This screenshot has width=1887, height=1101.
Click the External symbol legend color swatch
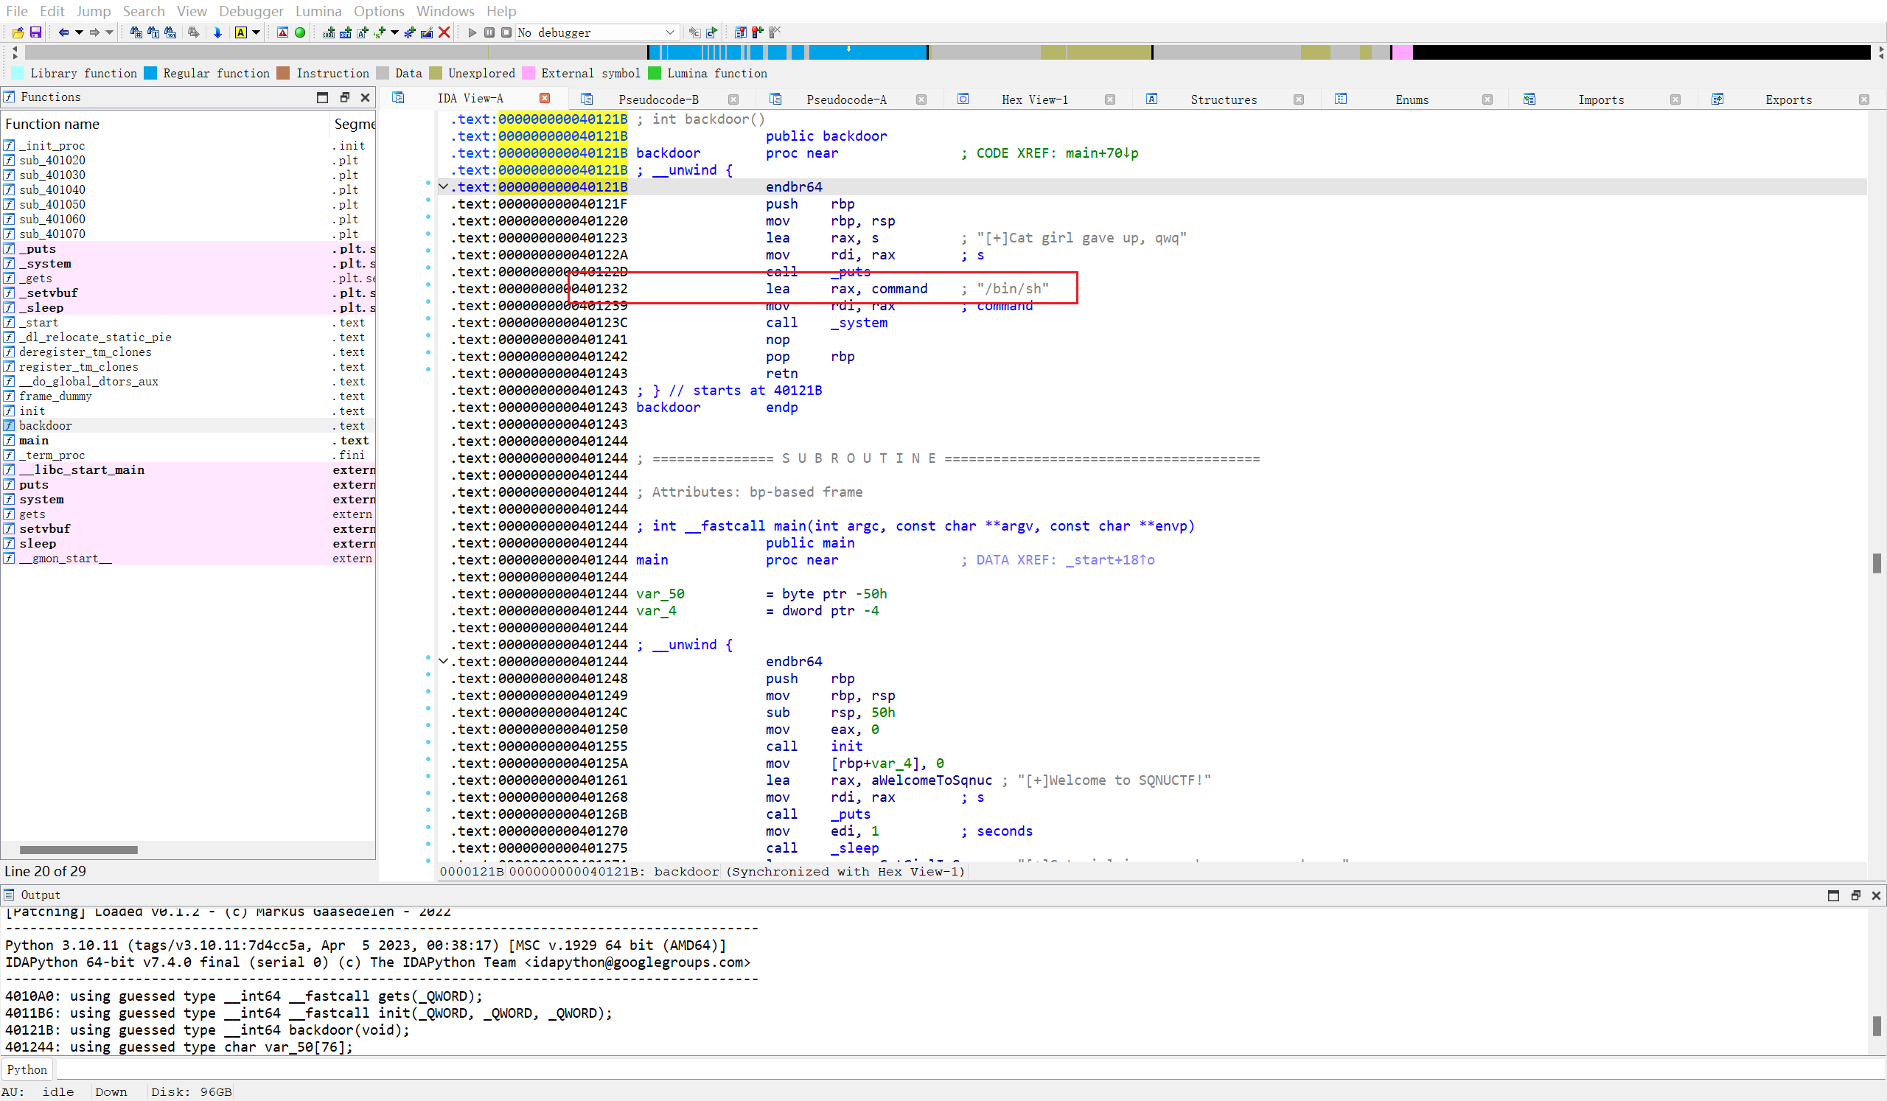(529, 74)
